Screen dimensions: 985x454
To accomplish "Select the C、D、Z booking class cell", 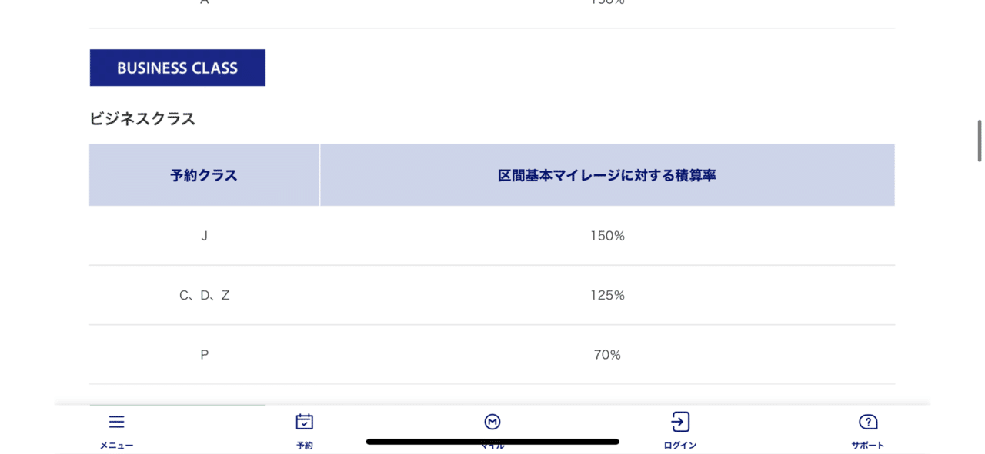I will (204, 295).
